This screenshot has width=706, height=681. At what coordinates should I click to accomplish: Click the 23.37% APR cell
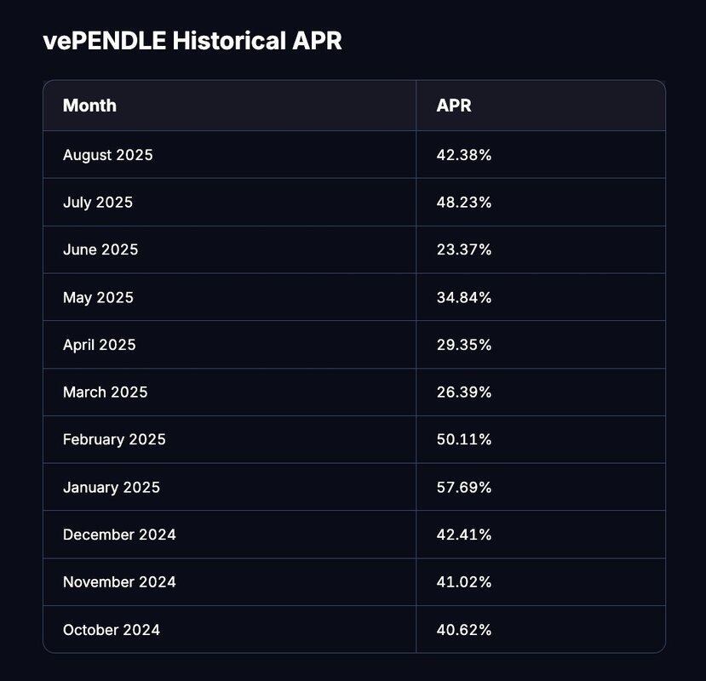pyautogui.click(x=464, y=249)
